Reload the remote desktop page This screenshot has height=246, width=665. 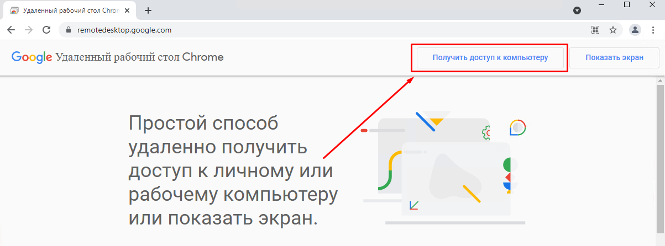[x=46, y=30]
